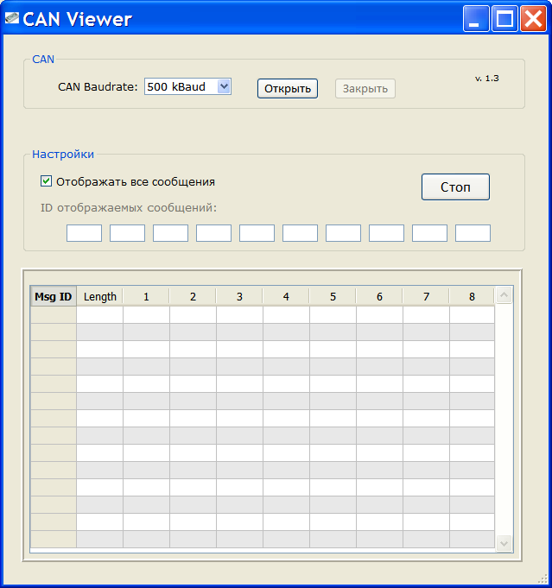Toggle Отображать все сообщения checkbox
Image resolution: width=552 pixels, height=588 pixels.
click(x=46, y=181)
